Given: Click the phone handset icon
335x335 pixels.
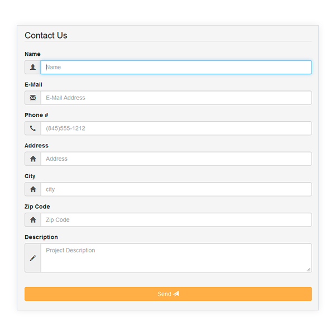Looking at the screenshot, I should pos(33,128).
